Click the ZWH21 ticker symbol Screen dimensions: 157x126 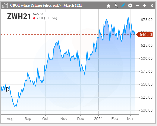(x=19, y=17)
